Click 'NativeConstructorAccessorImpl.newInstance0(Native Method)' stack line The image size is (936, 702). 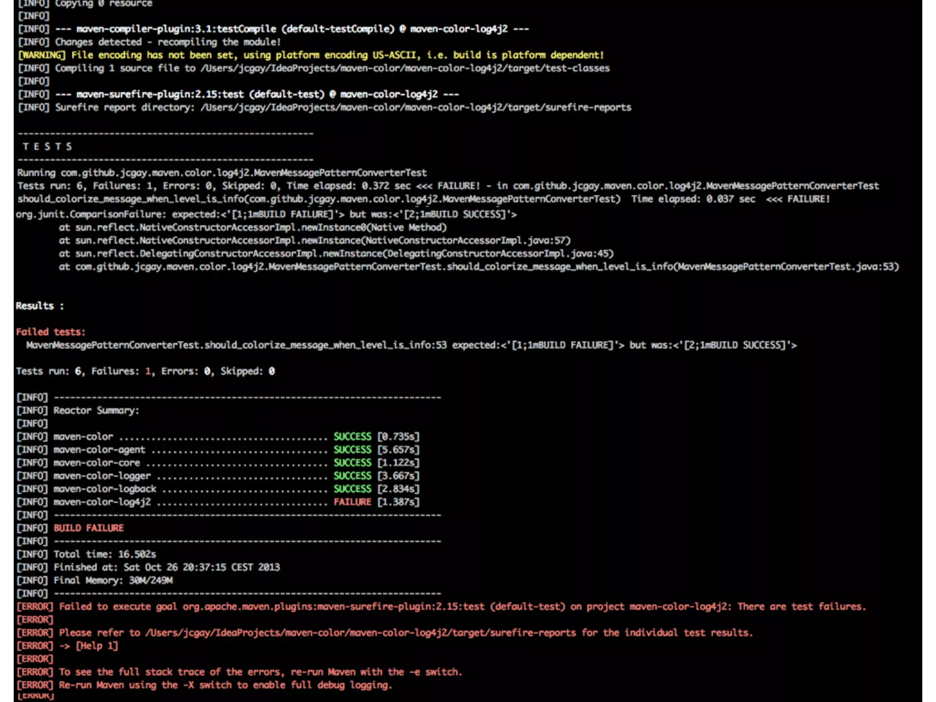click(253, 228)
